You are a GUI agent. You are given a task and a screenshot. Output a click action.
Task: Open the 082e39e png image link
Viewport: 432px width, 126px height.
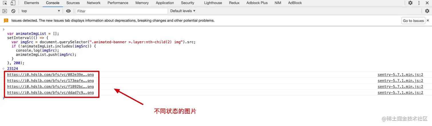pyautogui.click(x=50, y=75)
